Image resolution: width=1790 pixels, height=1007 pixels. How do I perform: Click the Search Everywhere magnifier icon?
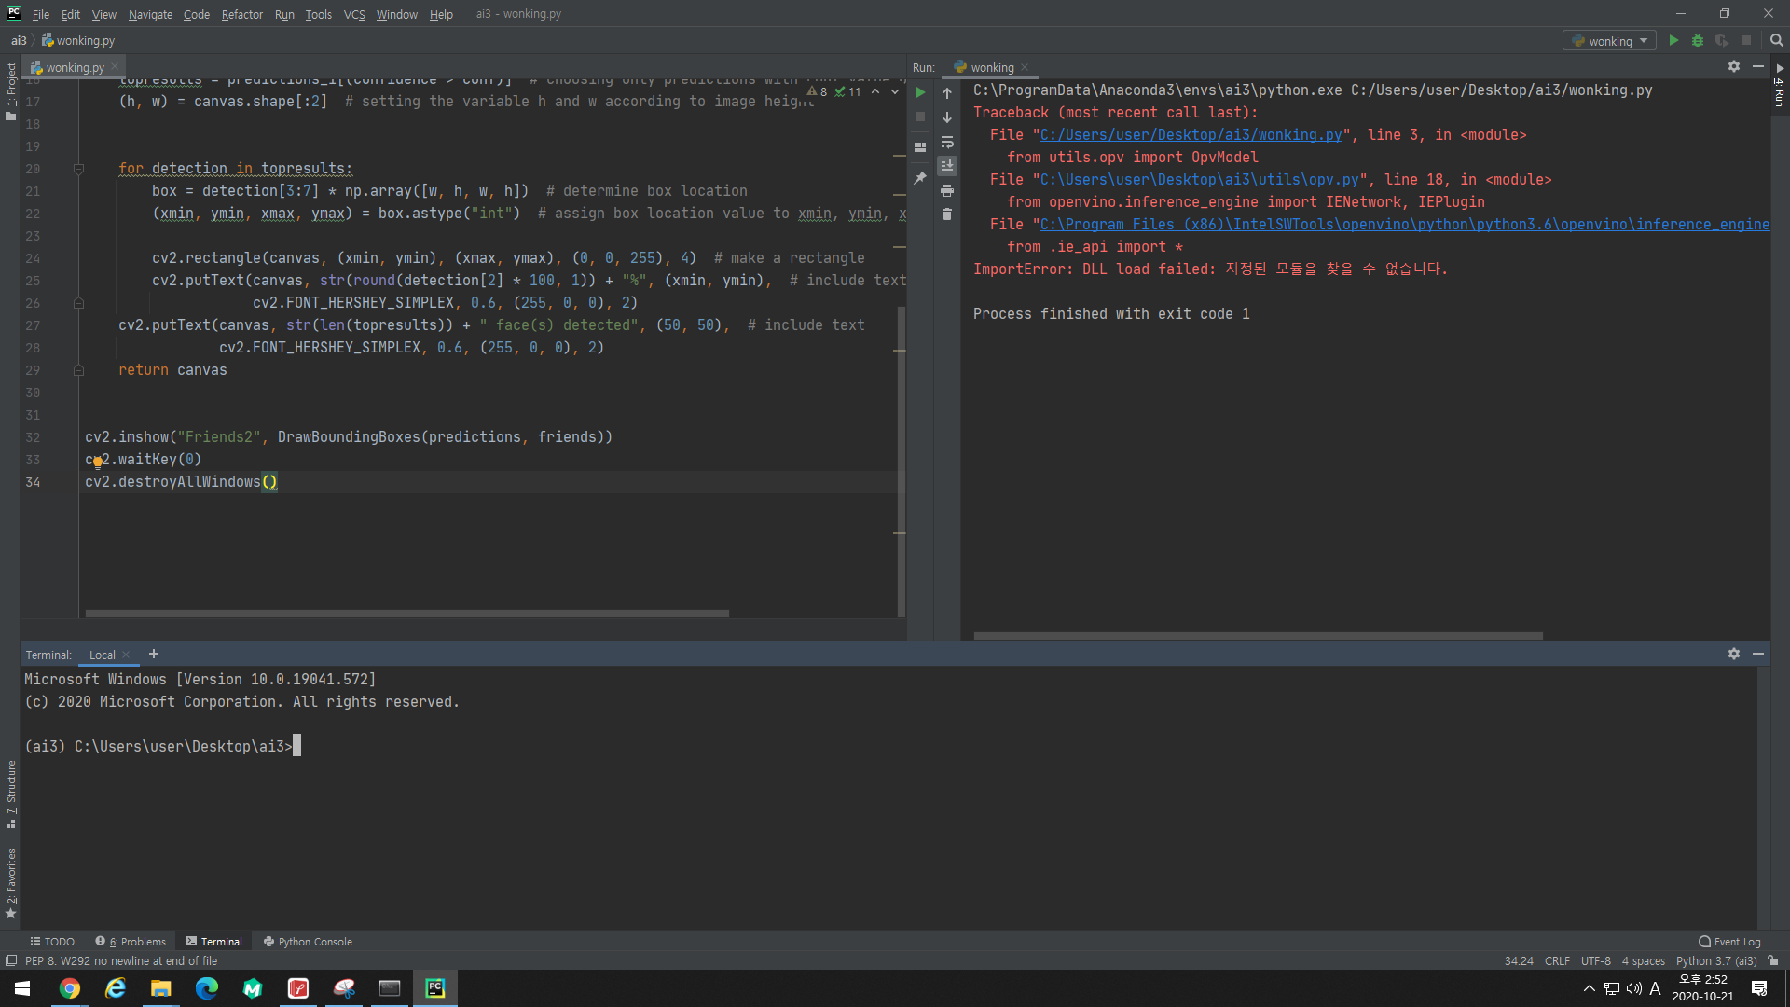(x=1776, y=41)
